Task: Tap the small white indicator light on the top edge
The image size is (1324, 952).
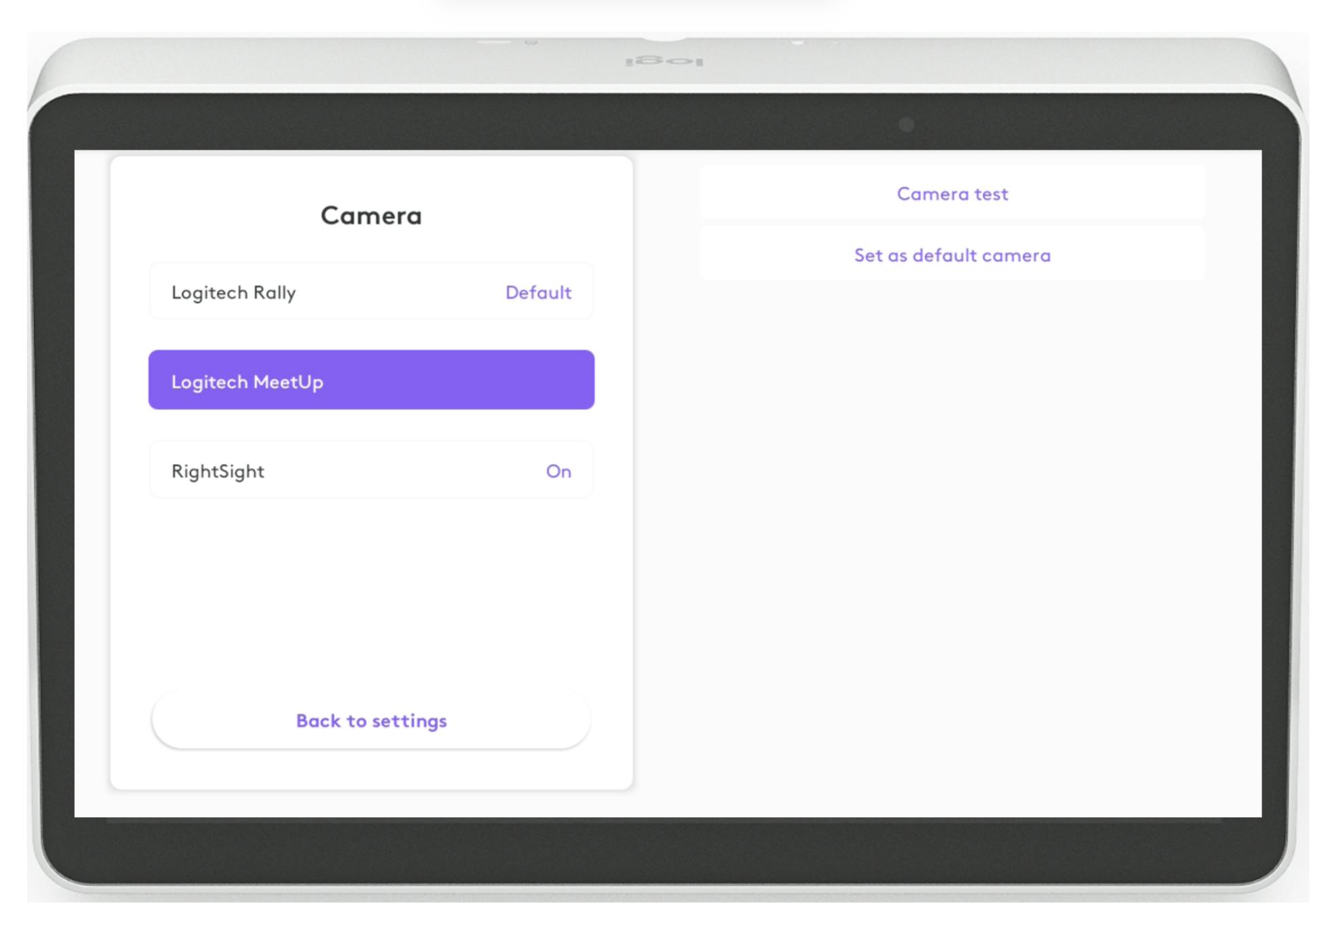Action: 798,43
